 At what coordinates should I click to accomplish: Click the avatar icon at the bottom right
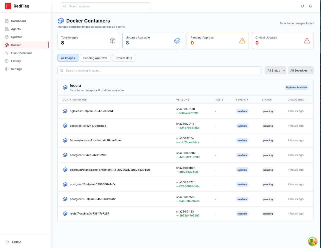pyautogui.click(x=313, y=241)
